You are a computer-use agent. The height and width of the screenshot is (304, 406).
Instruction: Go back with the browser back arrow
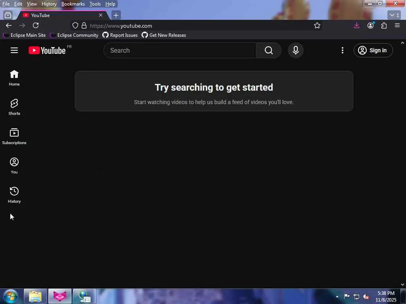9,25
